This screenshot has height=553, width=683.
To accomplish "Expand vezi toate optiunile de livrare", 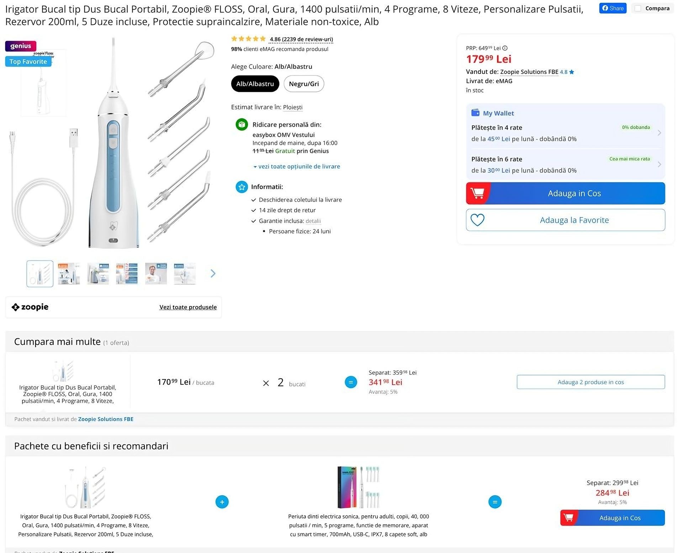I will [297, 167].
